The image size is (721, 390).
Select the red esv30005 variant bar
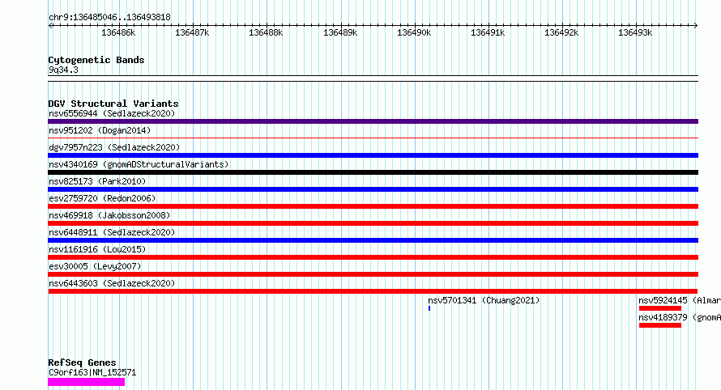373,274
